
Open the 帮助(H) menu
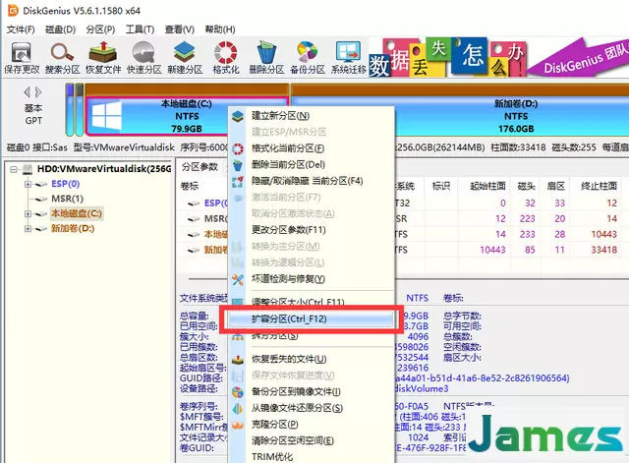click(x=220, y=29)
